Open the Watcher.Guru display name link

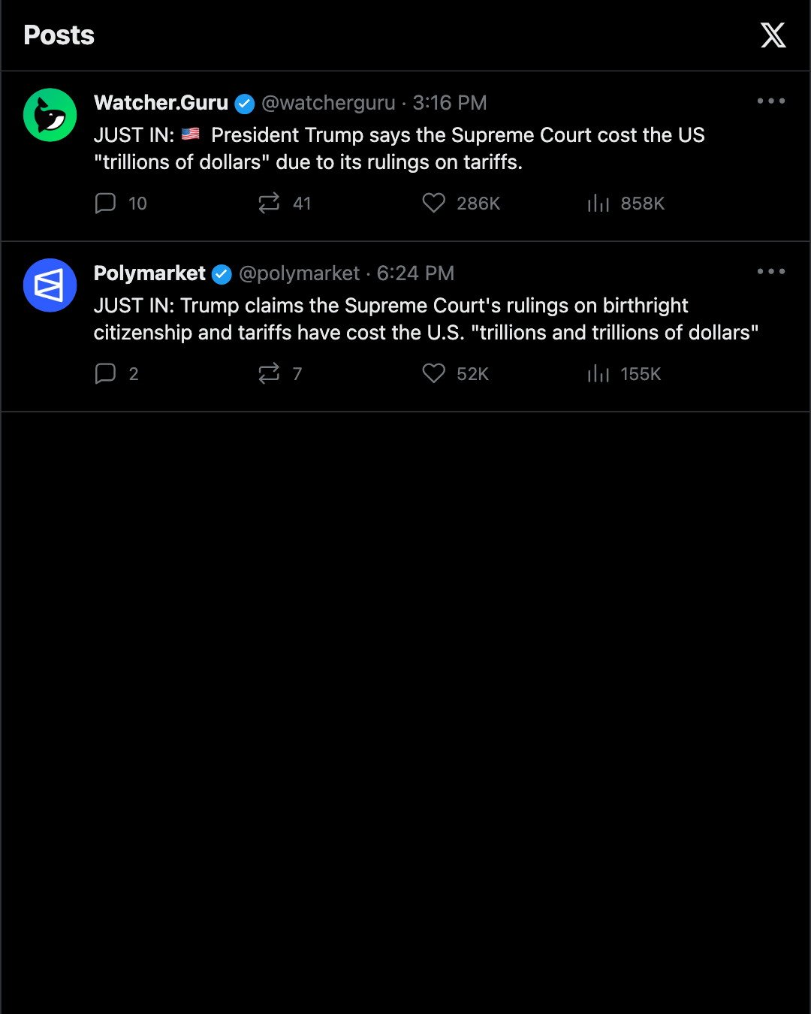[161, 103]
